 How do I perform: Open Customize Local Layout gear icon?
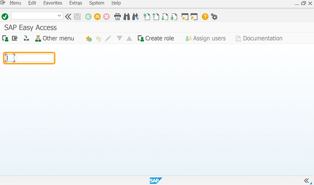point(214,17)
